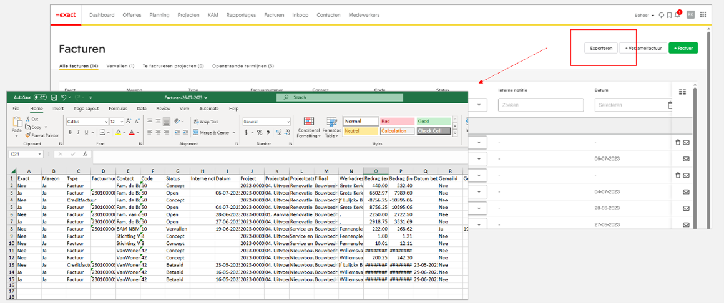This screenshot has height=303, width=724.
Task: Open the Rapportages menu
Action: 241,15
